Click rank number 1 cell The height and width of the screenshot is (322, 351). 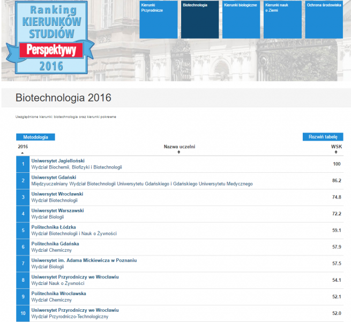coord(23,164)
